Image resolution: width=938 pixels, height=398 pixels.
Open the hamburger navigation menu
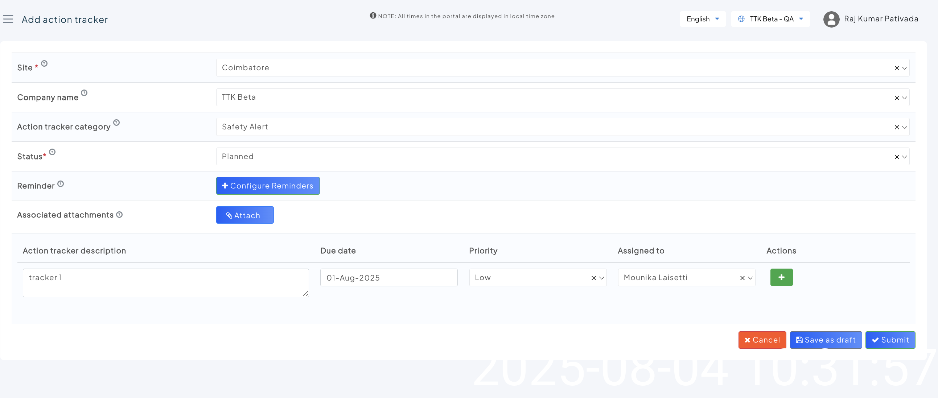8,19
